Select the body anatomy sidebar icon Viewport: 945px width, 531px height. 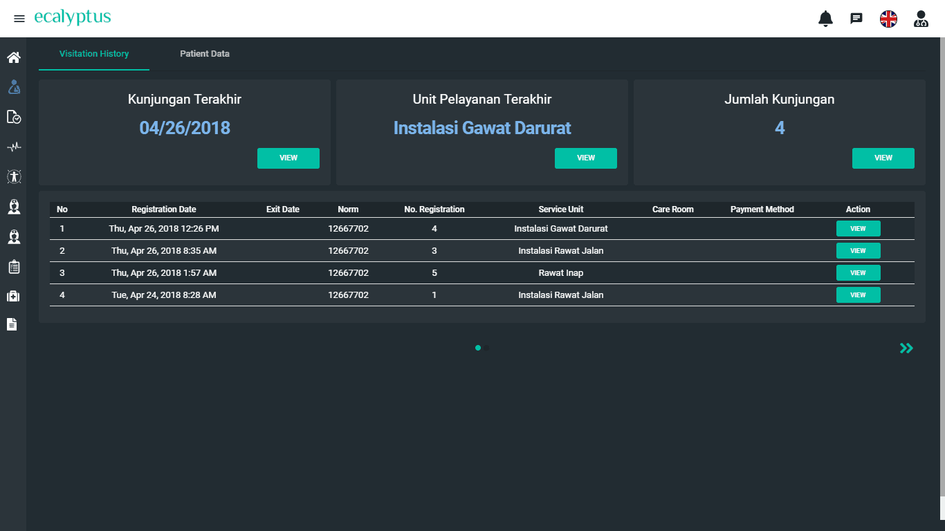point(13,177)
